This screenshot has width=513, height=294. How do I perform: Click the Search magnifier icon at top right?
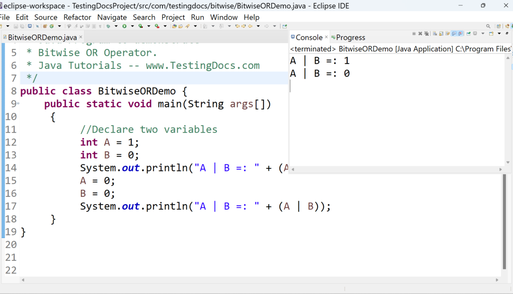point(488,27)
